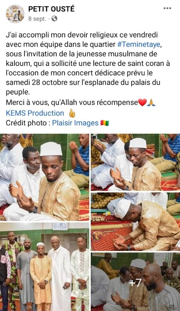This screenshot has width=180, height=311.
Task: Click the 8 sept. post date
Action: [37, 19]
